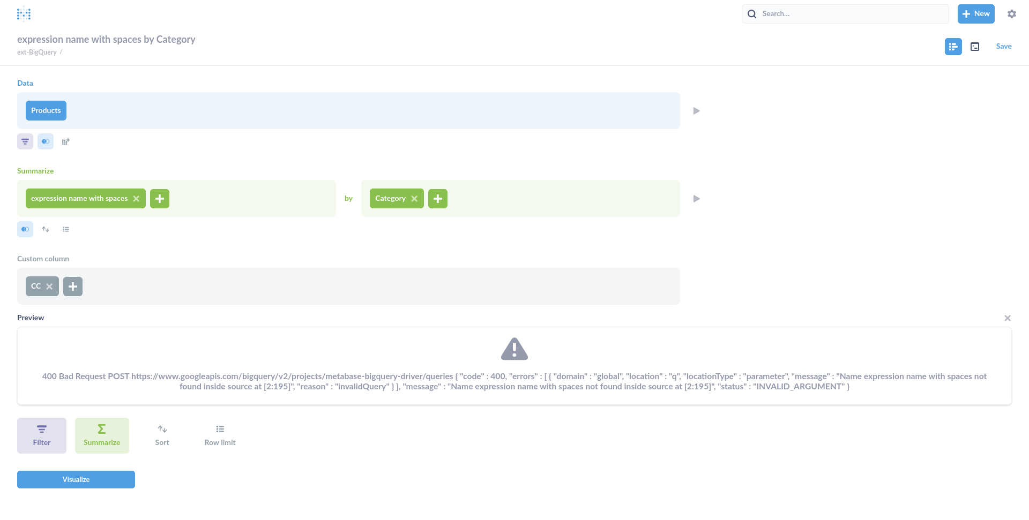Select the Filter step at the bottom
The width and height of the screenshot is (1029, 520).
coord(41,435)
